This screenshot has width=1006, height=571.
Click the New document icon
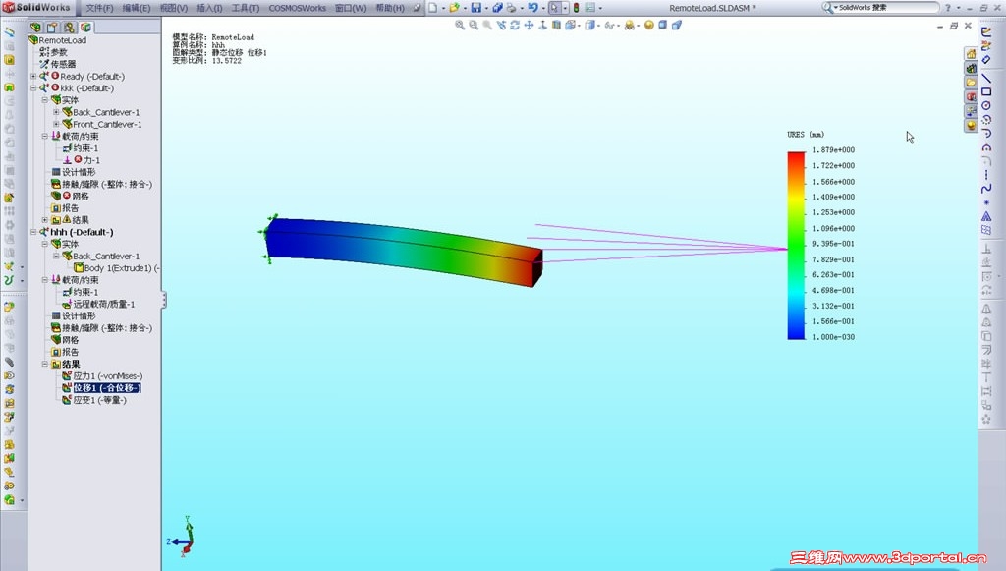tap(433, 8)
